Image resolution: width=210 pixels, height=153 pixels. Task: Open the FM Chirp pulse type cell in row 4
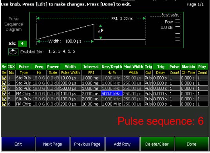click(24, 94)
